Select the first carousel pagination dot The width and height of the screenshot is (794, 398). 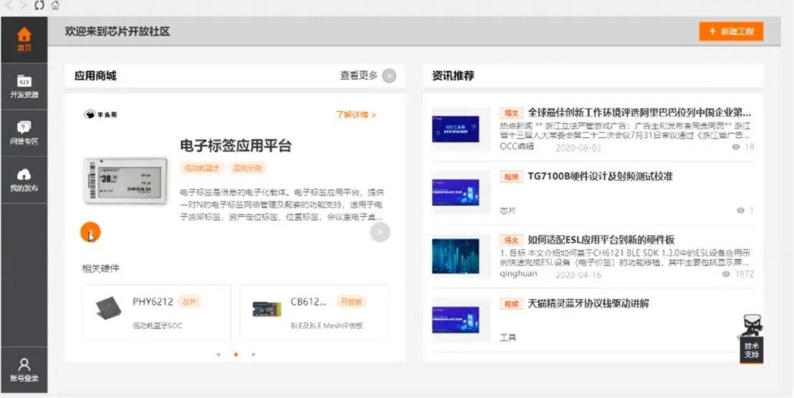[x=219, y=354]
